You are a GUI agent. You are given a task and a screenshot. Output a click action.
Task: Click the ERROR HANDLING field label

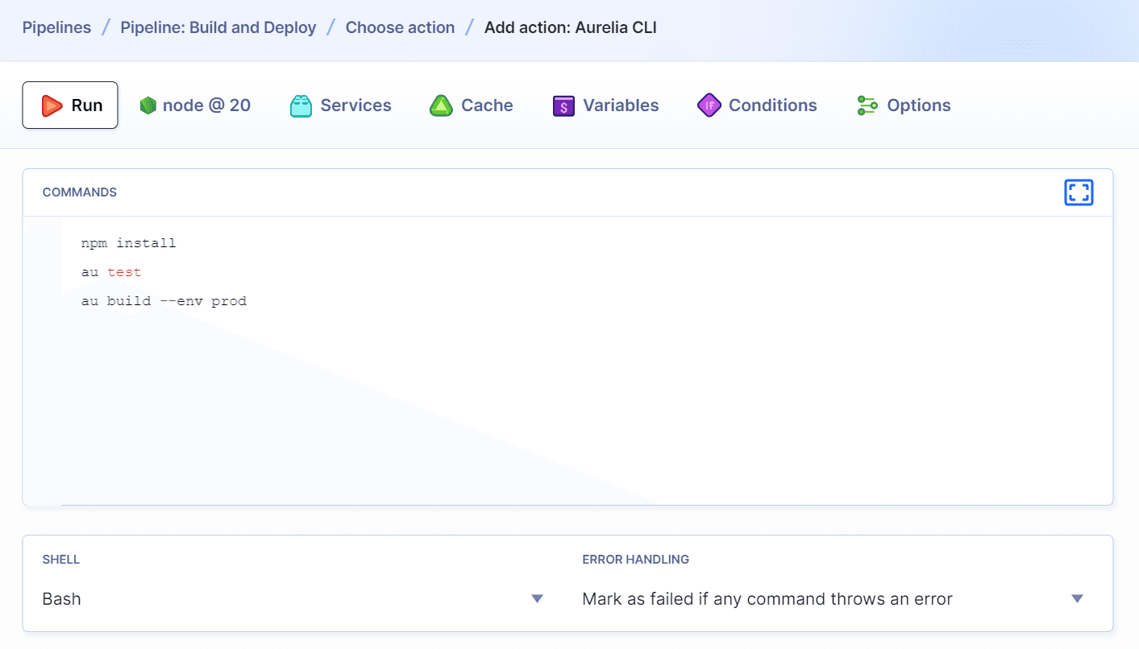pos(636,559)
